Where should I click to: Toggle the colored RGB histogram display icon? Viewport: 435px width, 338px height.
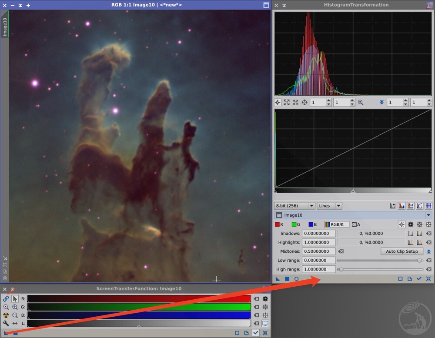(402, 206)
